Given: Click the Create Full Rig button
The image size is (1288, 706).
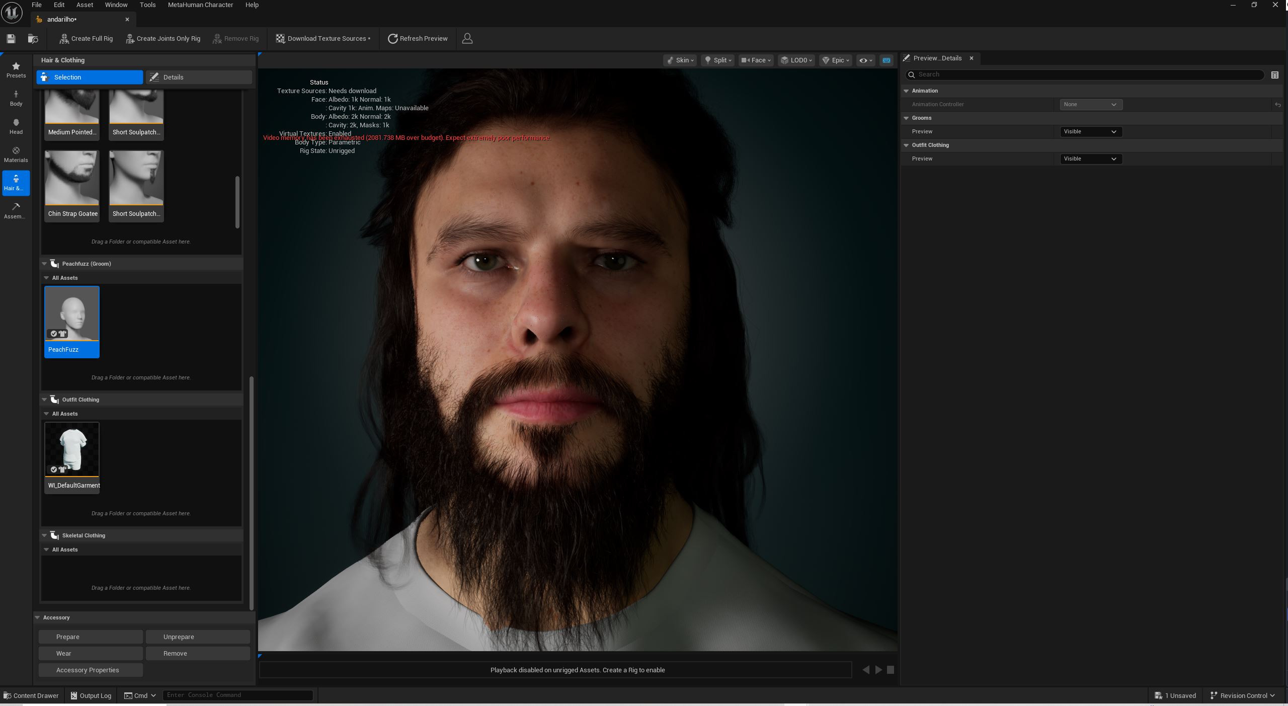Looking at the screenshot, I should 86,38.
